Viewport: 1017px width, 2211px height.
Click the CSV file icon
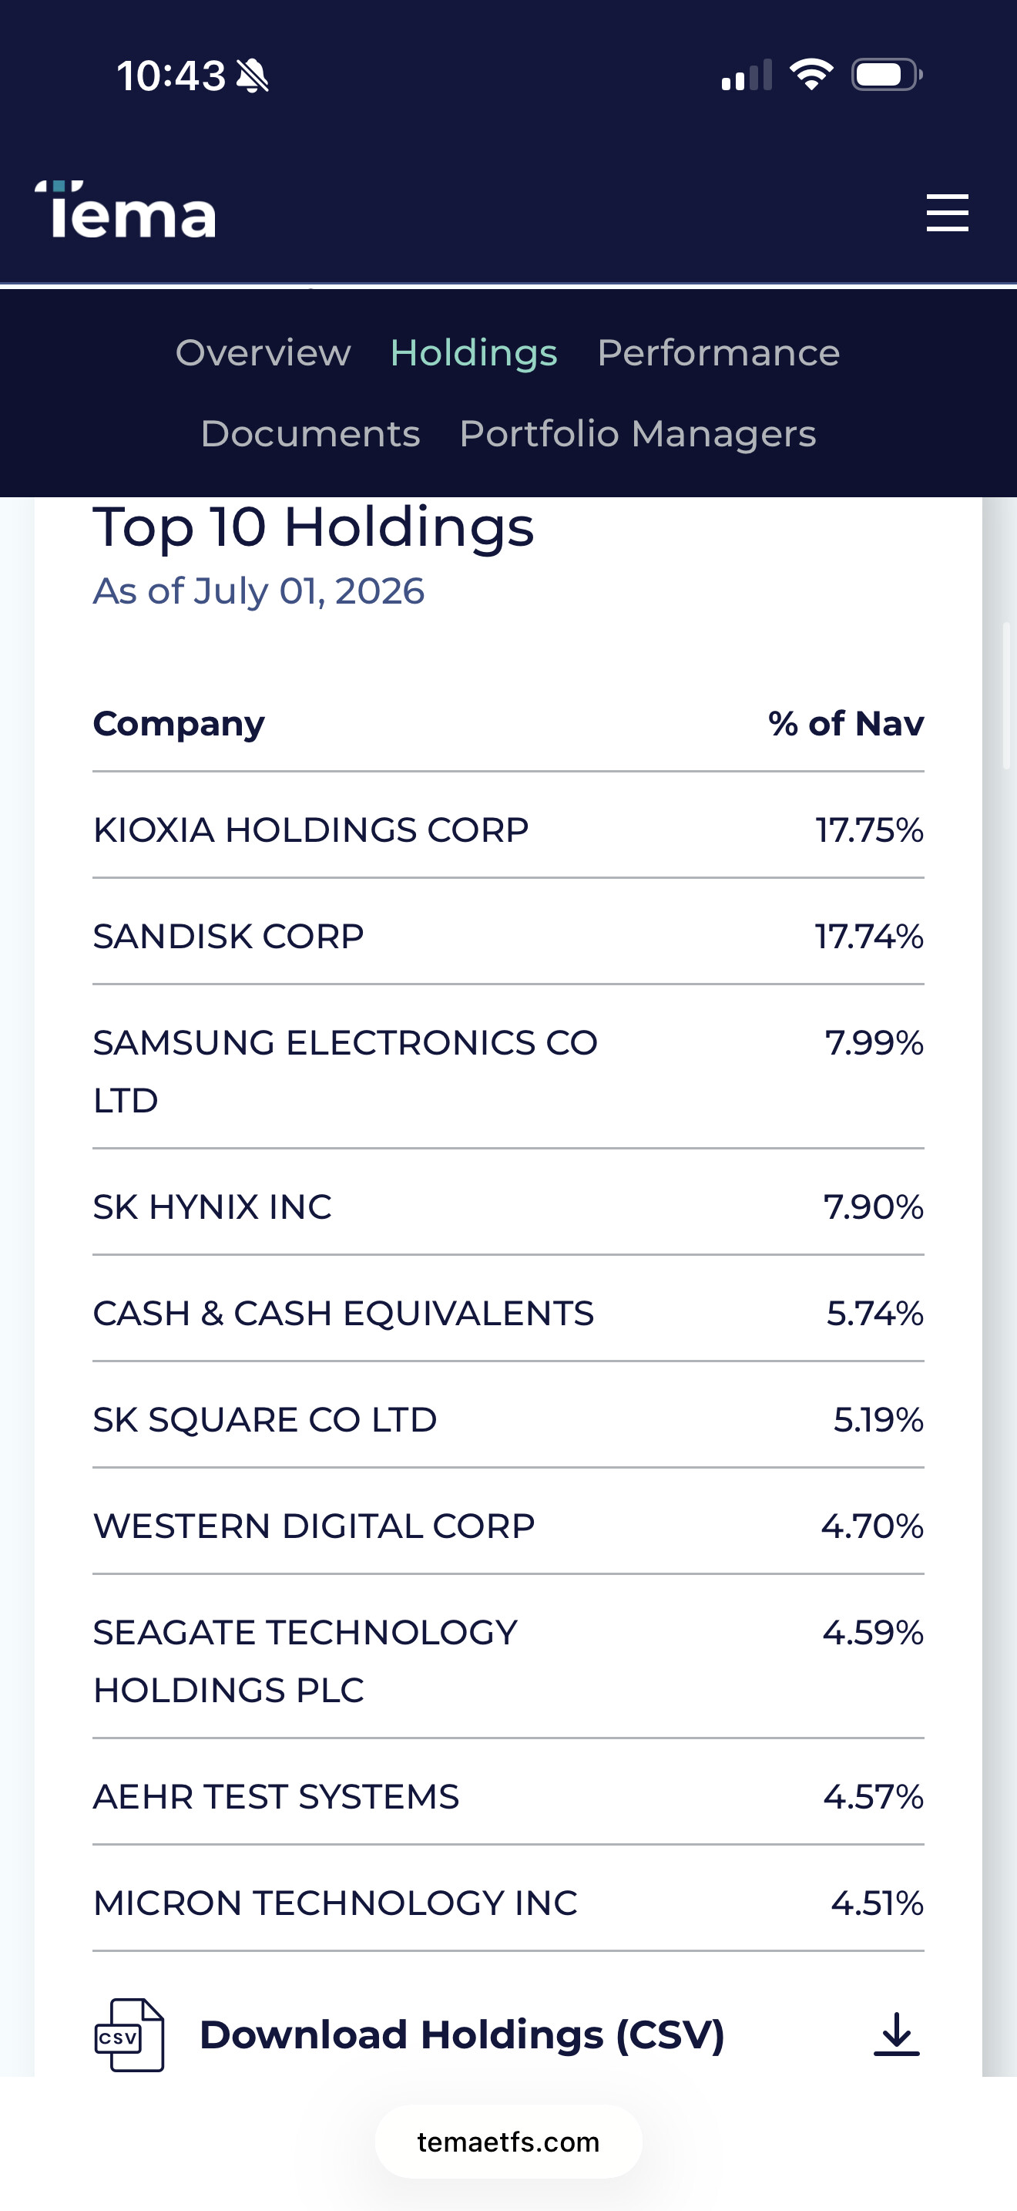(129, 2034)
